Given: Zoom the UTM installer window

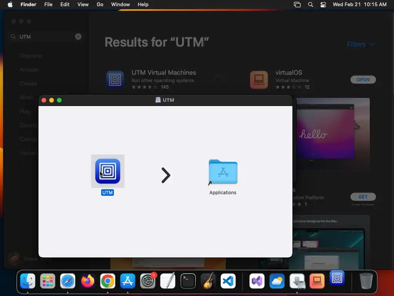Looking at the screenshot, I should pos(59,100).
